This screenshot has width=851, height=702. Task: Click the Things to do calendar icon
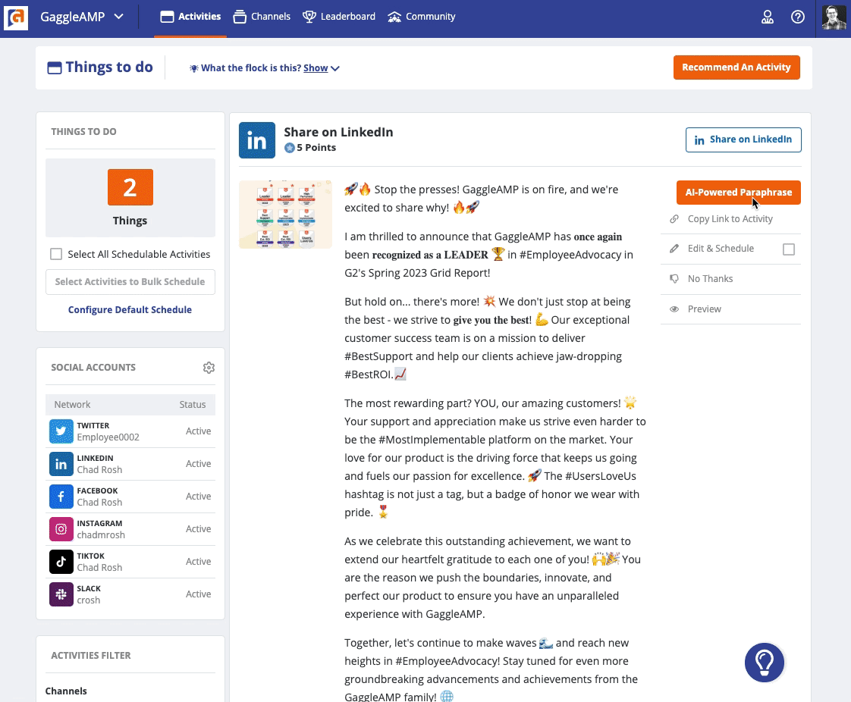55,67
